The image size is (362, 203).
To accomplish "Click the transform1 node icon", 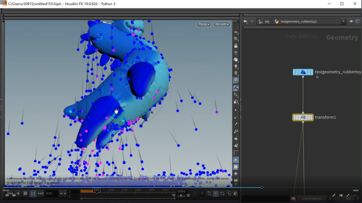I will 303,117.
